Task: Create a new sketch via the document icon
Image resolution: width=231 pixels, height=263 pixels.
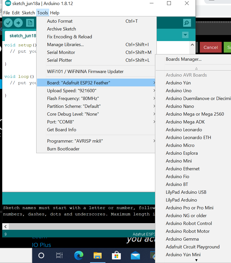Action: point(30,23)
